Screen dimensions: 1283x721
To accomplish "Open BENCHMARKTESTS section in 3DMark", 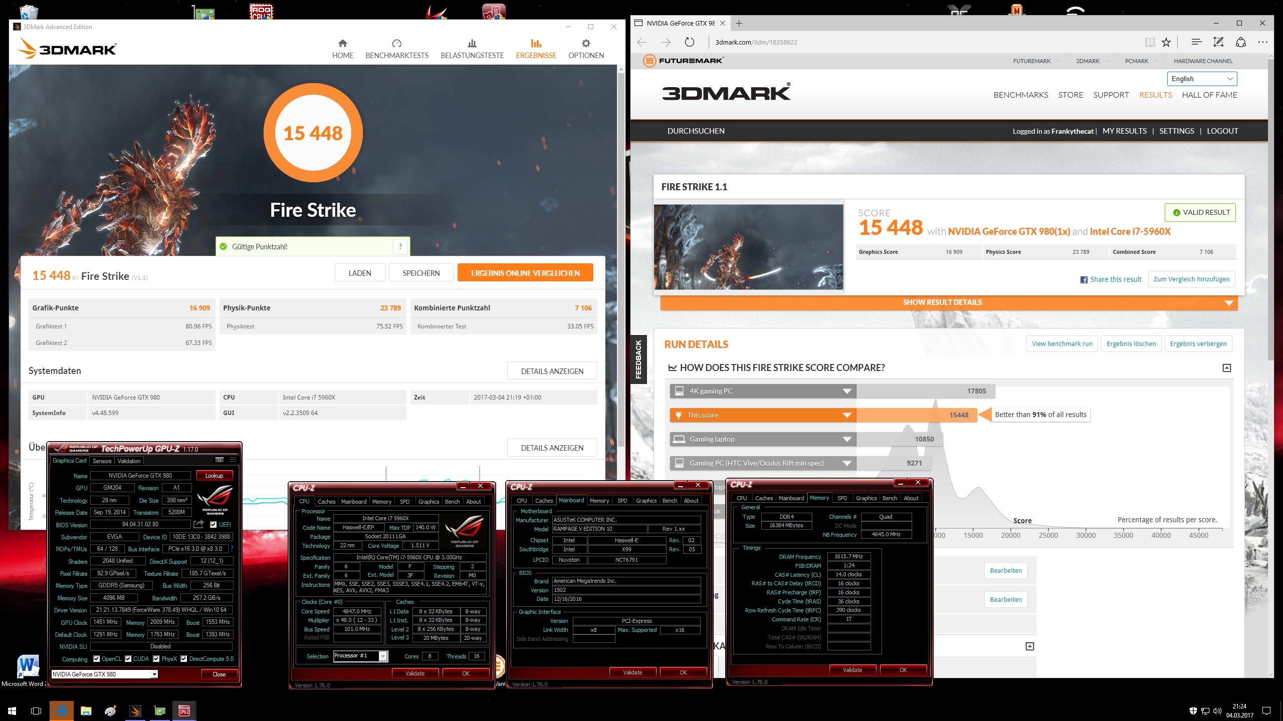I will pos(397,49).
